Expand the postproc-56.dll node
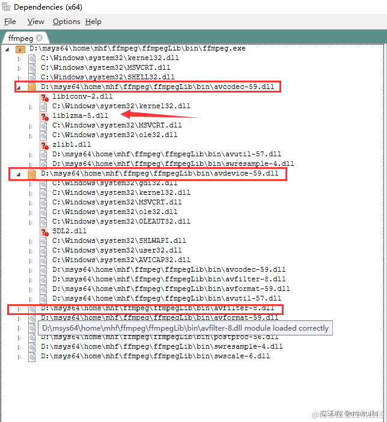The width and height of the screenshot is (387, 422). pos(19,338)
